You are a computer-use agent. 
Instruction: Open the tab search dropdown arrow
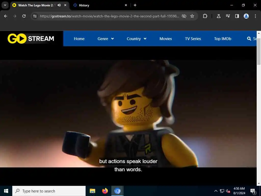[x=5, y=5]
